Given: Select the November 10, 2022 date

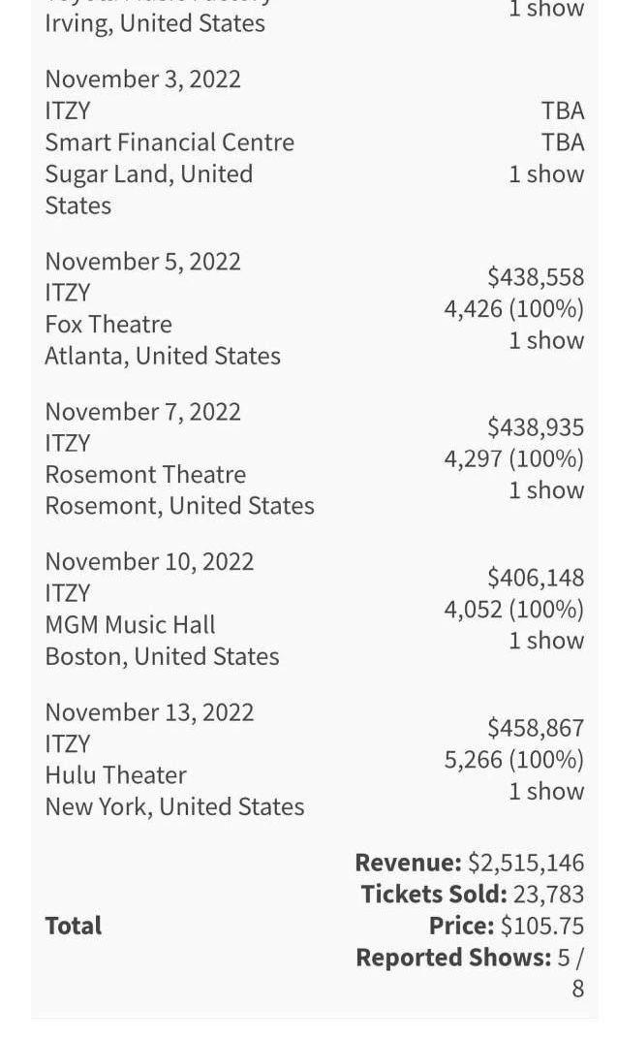Looking at the screenshot, I should (149, 562).
